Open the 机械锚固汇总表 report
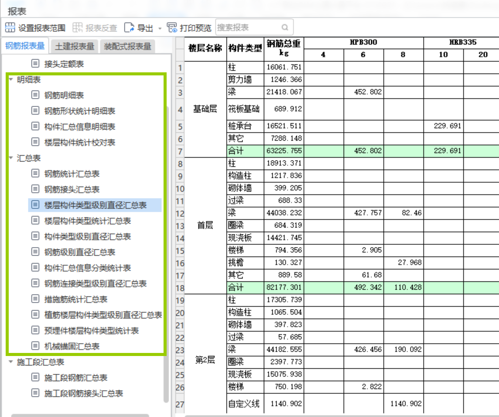Screen dimensions: 499x417 (72, 346)
